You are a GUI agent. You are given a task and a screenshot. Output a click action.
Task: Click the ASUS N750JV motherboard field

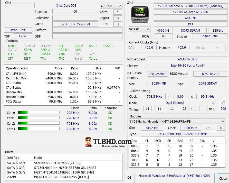coord(187,59)
